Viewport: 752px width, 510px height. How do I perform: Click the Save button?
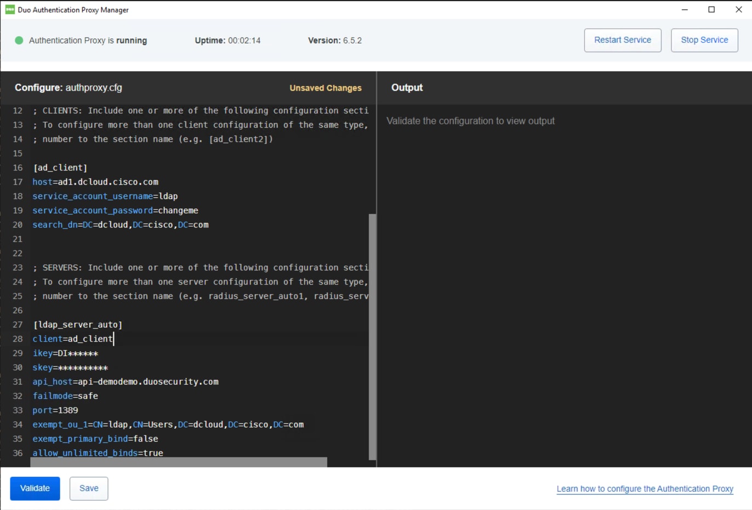(88, 488)
